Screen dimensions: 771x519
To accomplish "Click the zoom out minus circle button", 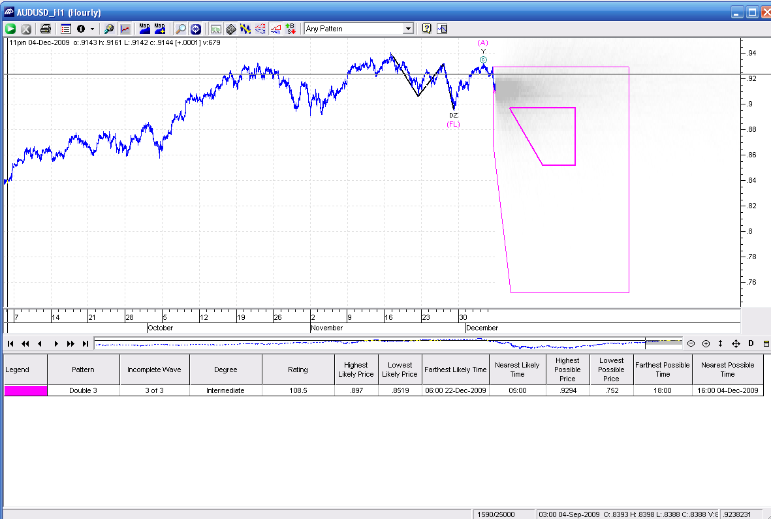I will [691, 343].
